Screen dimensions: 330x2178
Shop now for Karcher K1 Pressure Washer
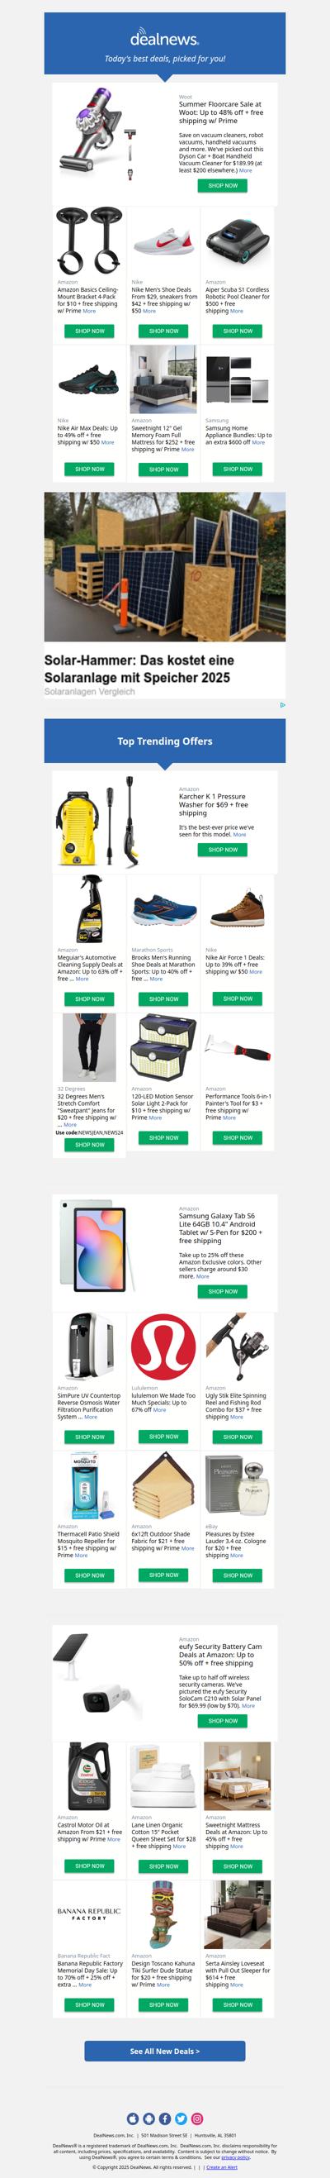(x=223, y=850)
